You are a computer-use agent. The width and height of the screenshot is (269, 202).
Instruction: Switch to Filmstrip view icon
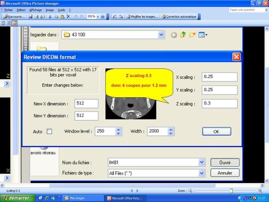8,23
